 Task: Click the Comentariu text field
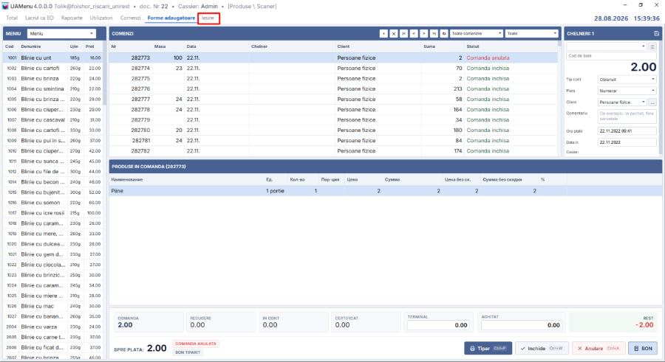coord(627,116)
